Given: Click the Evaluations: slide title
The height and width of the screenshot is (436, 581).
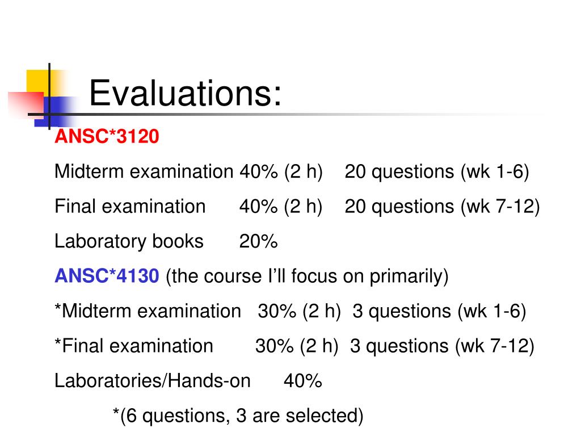Looking at the screenshot, I should click(x=186, y=94).
